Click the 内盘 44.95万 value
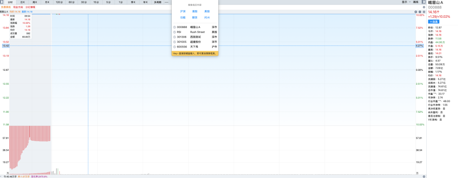Screen dimensions: 458x178 440,42
